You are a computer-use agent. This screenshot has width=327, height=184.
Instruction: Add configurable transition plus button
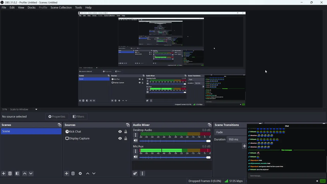[x=244, y=146]
